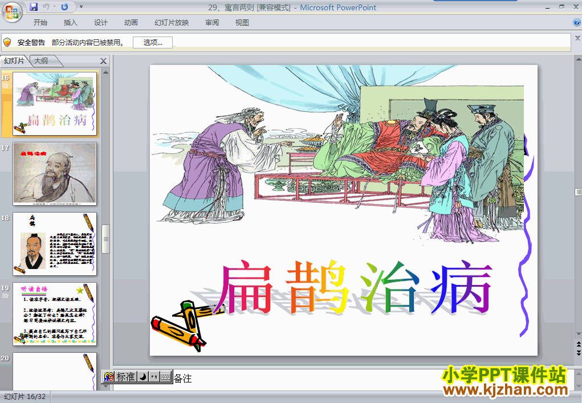The width and height of the screenshot is (582, 403).
Task: Switch to the 动画 ribbon tab
Action: pyautogui.click(x=131, y=23)
